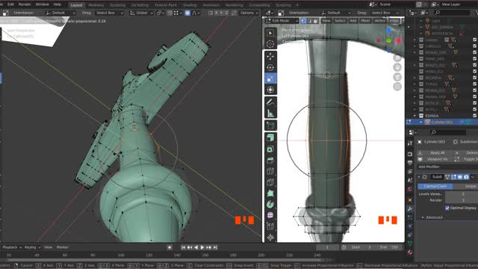The image size is (478, 269).
Task: Select the Transform tool
Action: [270, 90]
